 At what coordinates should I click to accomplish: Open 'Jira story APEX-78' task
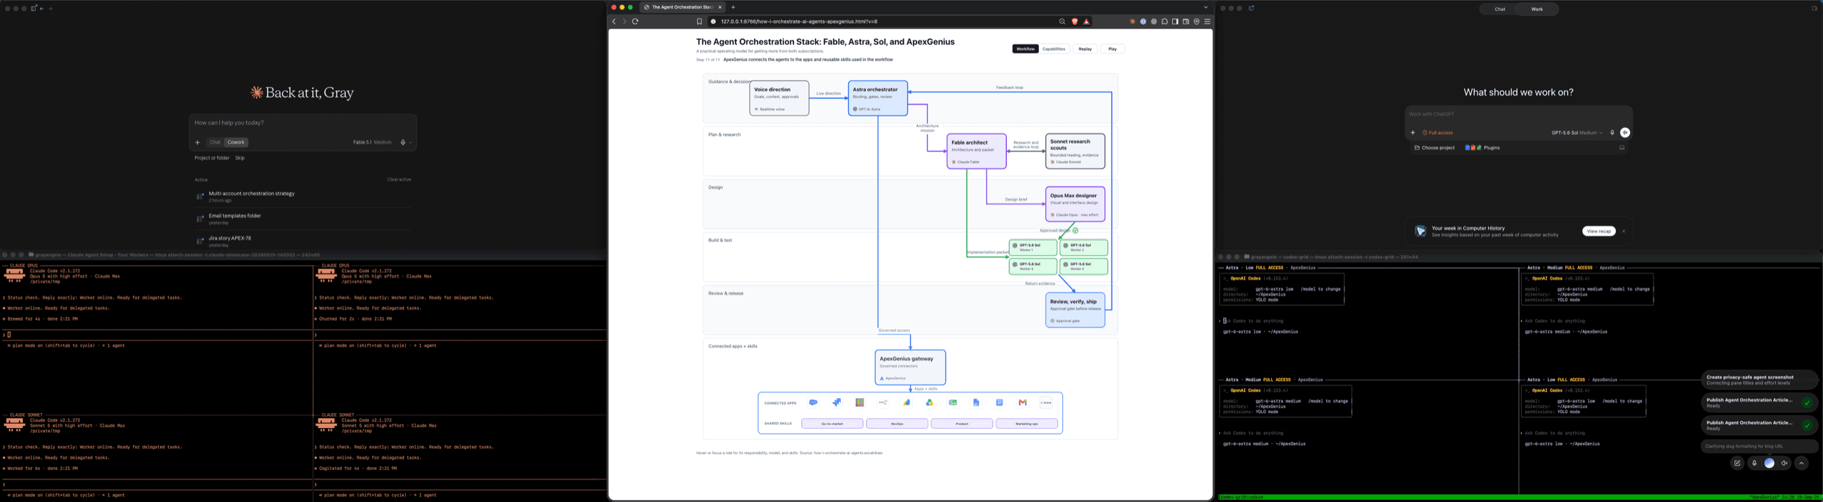click(303, 241)
